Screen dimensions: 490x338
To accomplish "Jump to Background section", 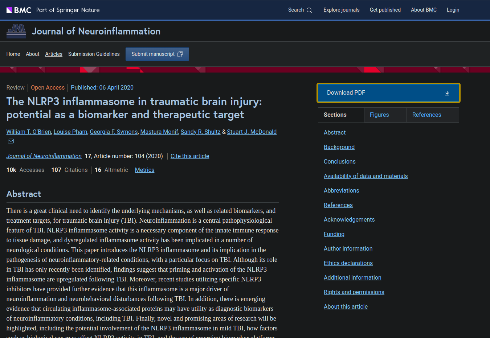I will pyautogui.click(x=339, y=147).
